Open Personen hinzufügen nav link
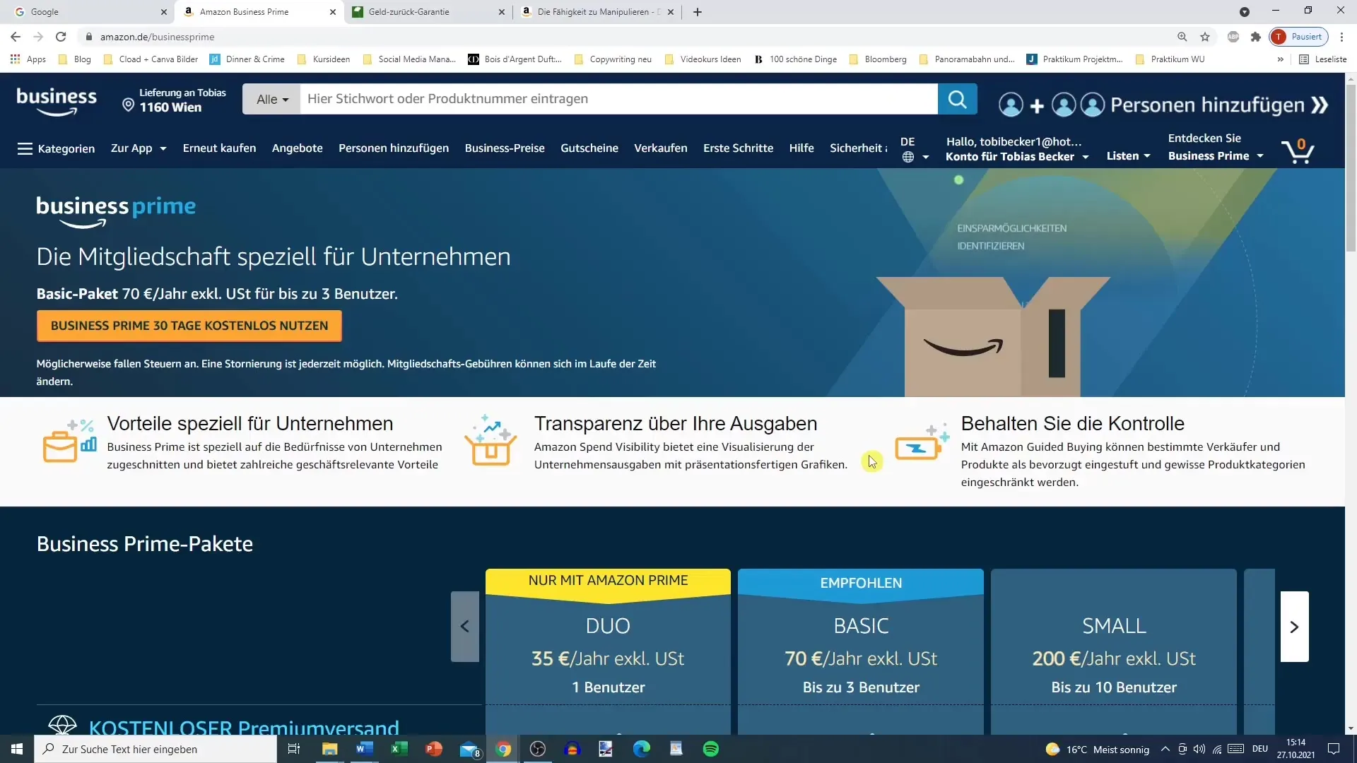This screenshot has width=1357, height=763. point(394,148)
